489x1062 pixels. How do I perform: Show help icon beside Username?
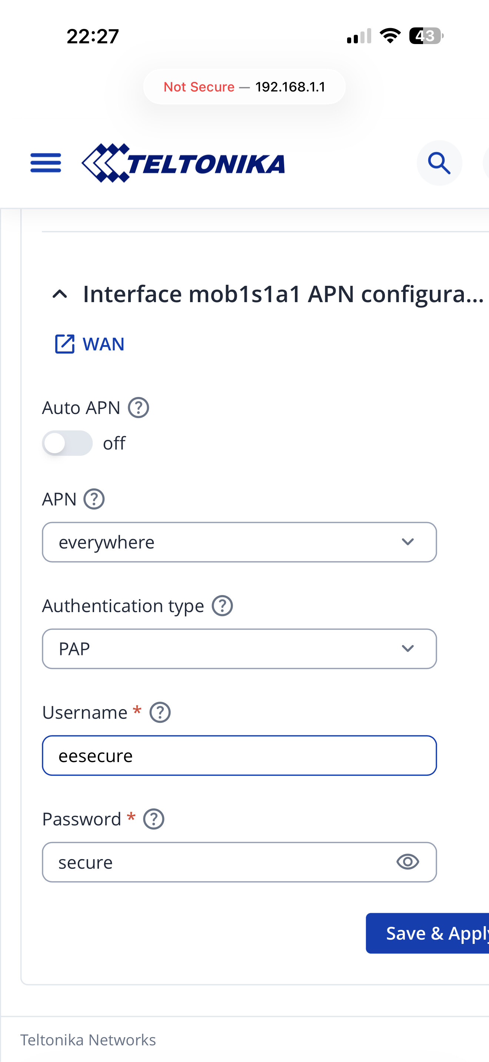pyautogui.click(x=160, y=712)
